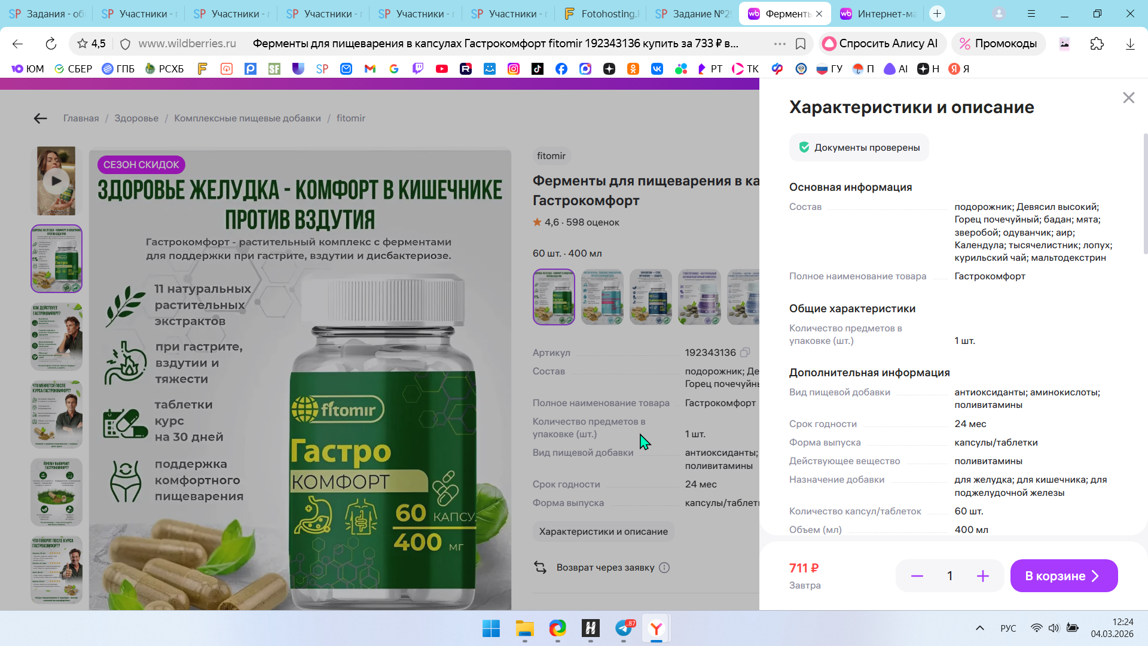Click the copy article number icon
This screenshot has width=1148, height=646.
click(x=744, y=352)
